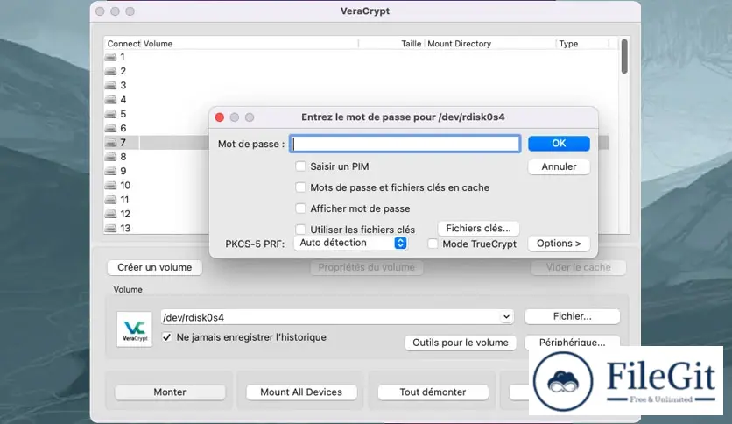This screenshot has height=424, width=732.
Task: Select drive slot 8 icon
Action: [110, 157]
